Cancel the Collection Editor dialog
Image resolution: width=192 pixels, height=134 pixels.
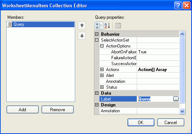click(x=171, y=122)
